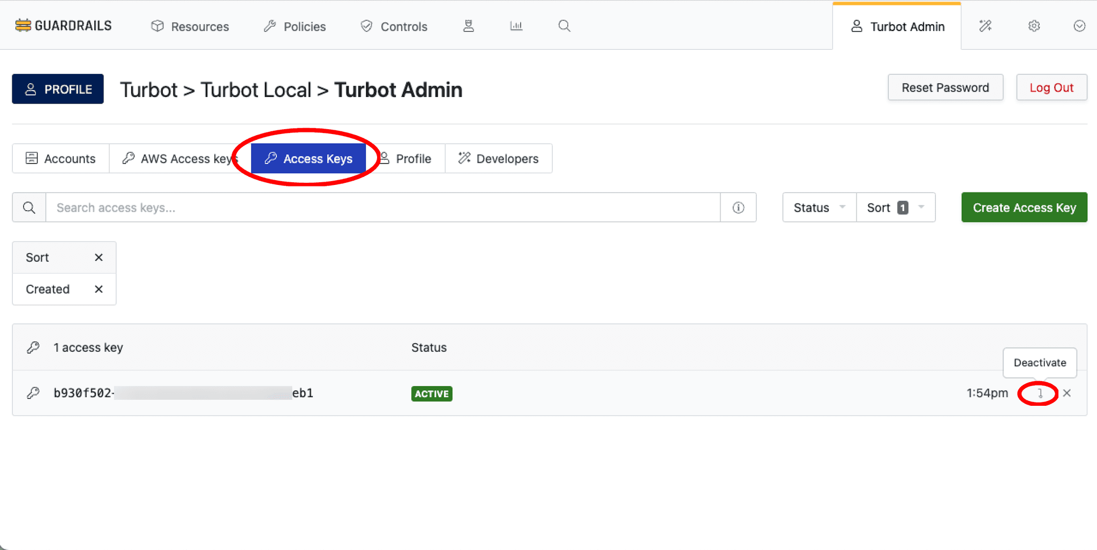Viewport: 1097px width, 550px height.
Task: Click the Create Access Key button
Action: click(x=1024, y=207)
